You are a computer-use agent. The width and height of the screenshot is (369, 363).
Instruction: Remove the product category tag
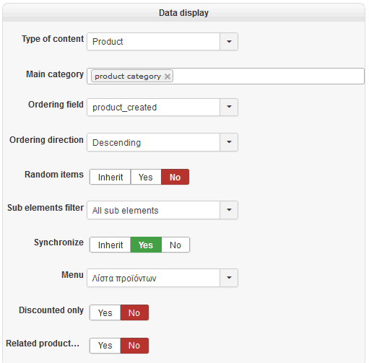tap(168, 76)
